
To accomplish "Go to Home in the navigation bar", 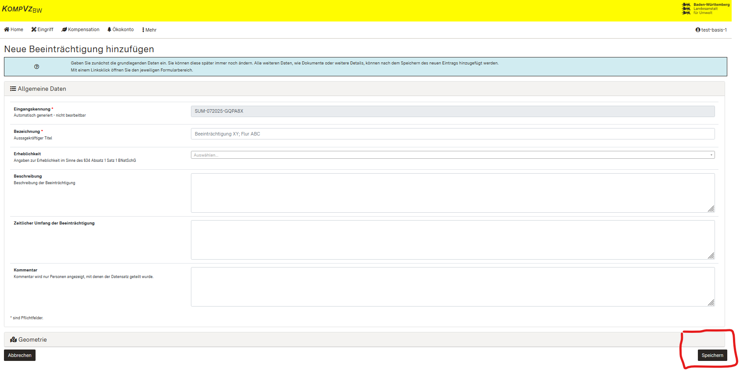I will pos(14,30).
